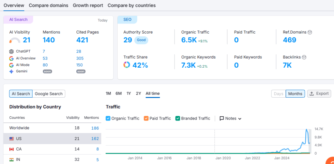
Task: Click the Google icon beside AI Overview
Action: pos(11,58)
